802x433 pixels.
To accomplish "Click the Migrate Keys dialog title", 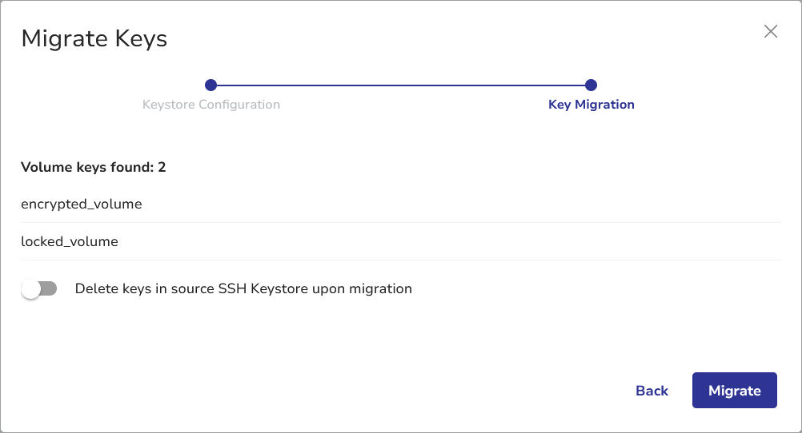I will point(94,38).
